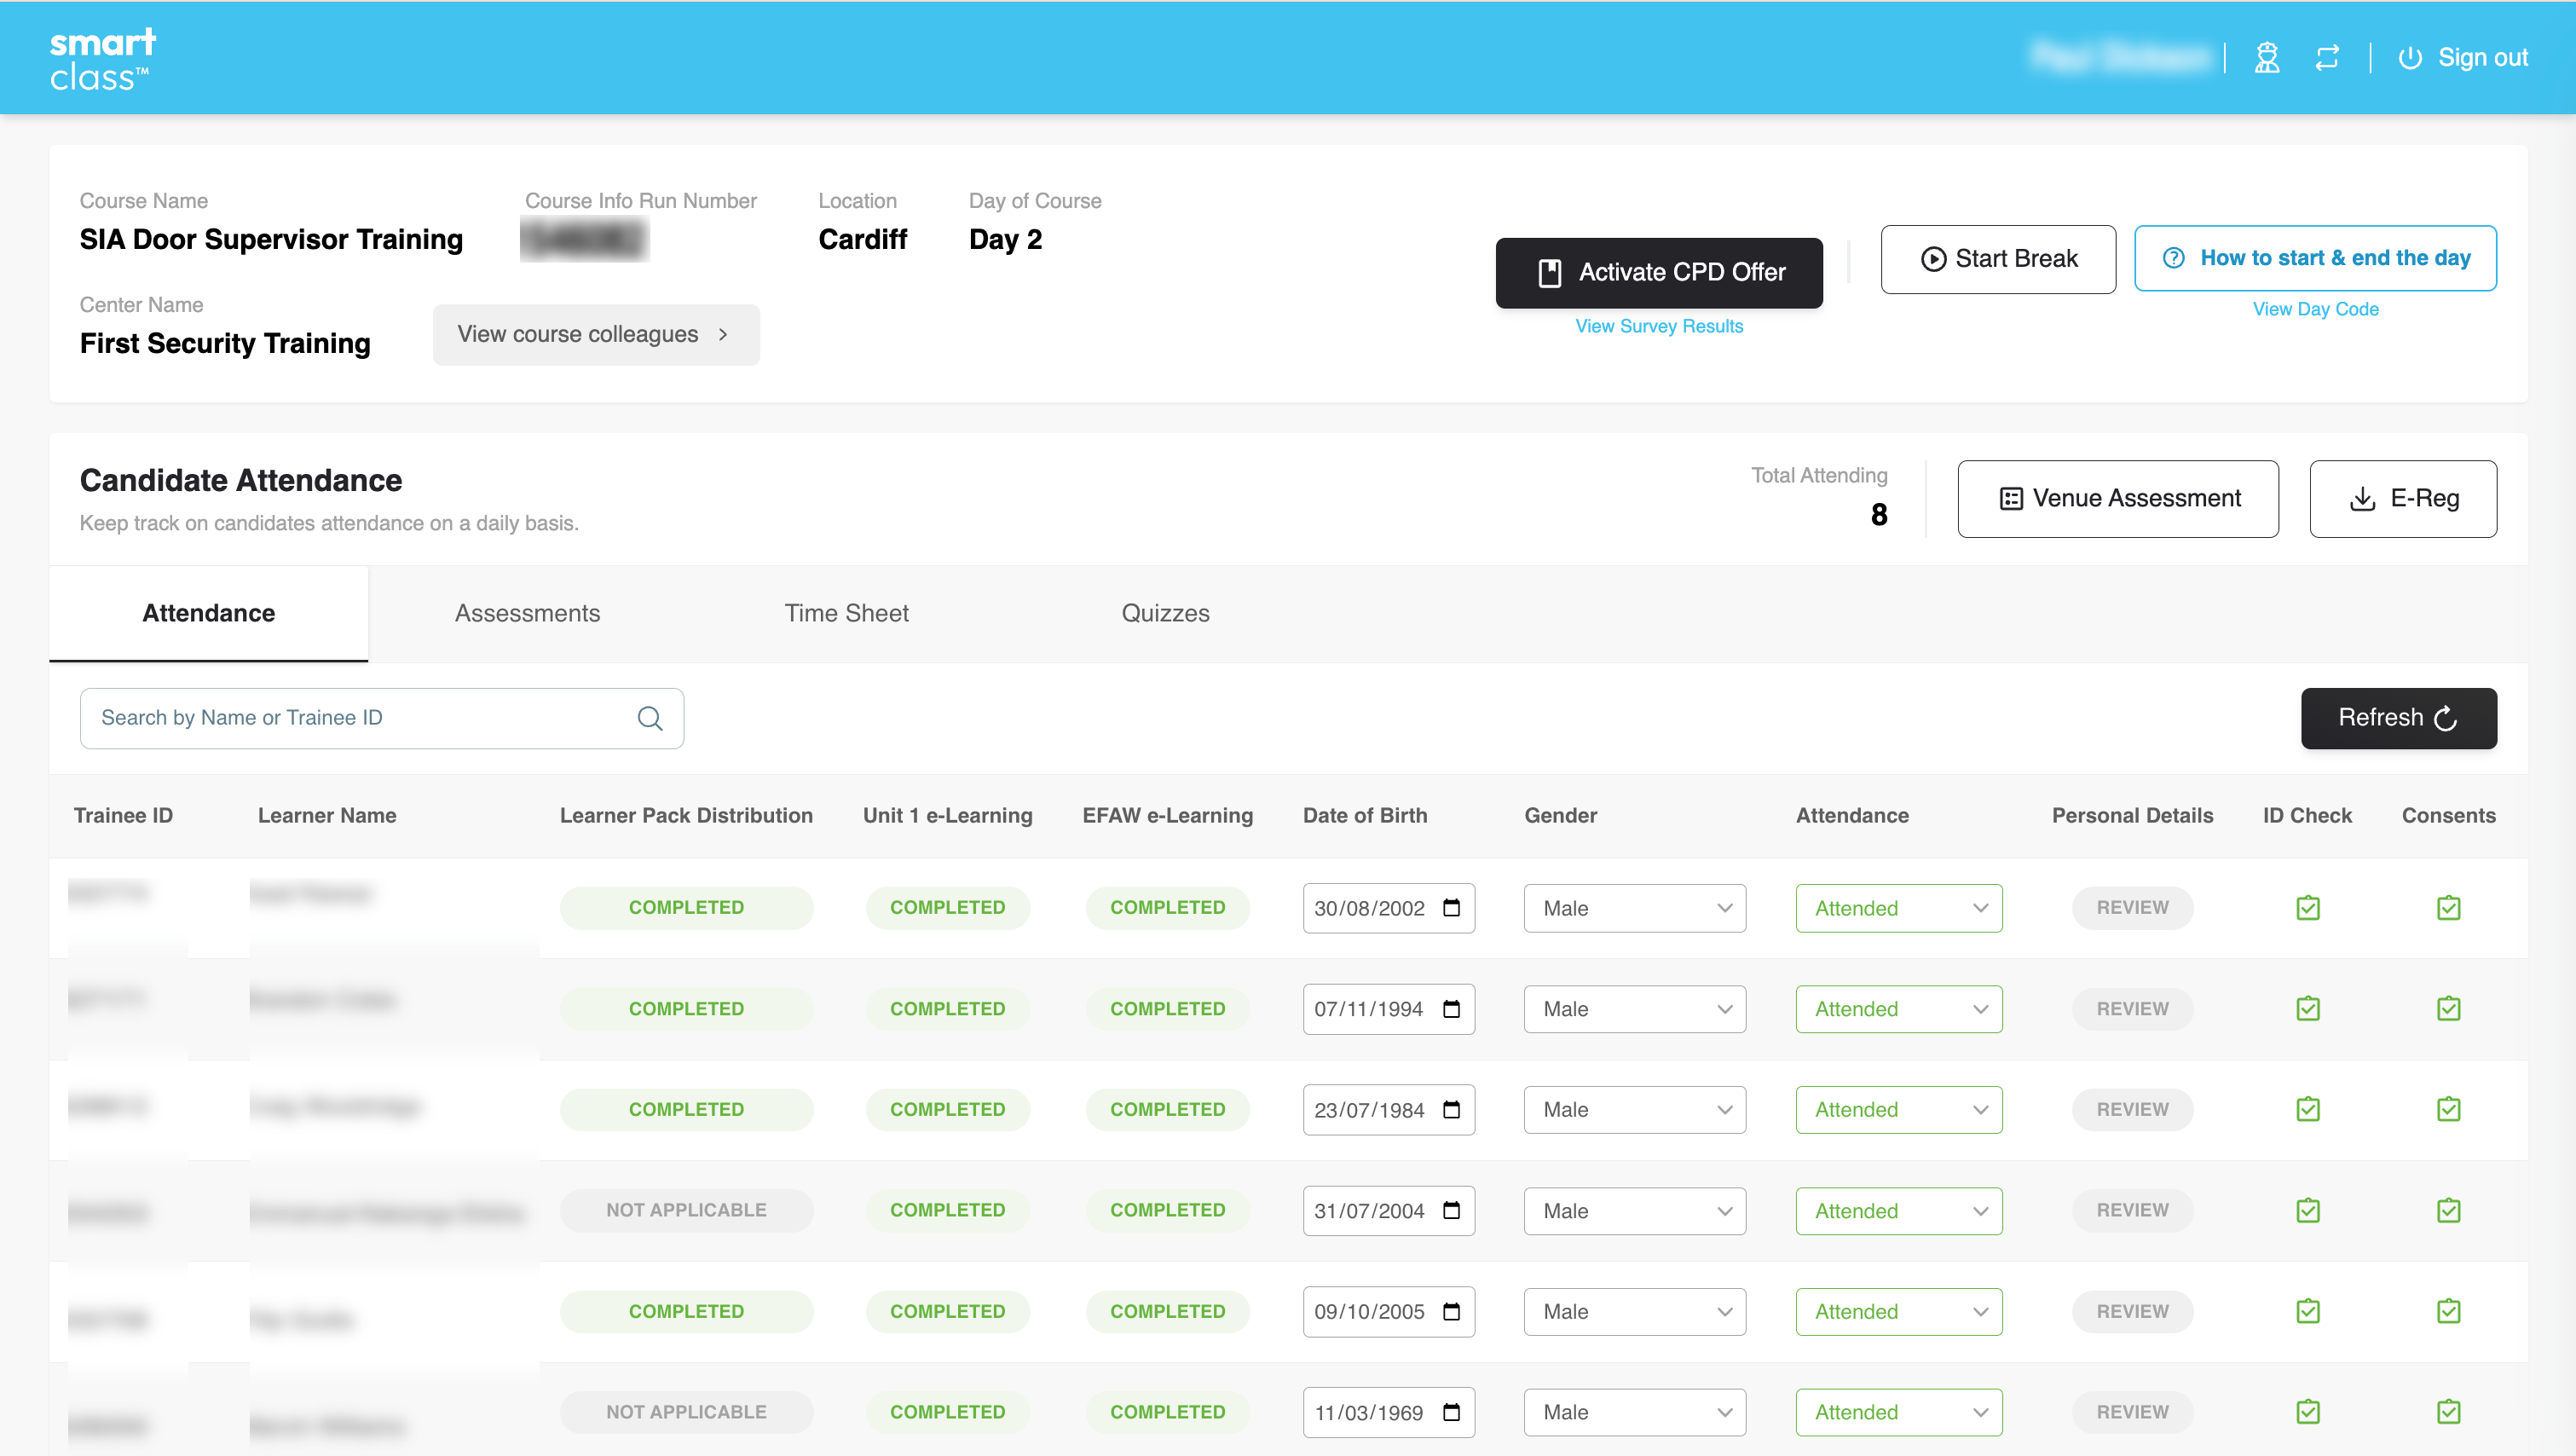Image resolution: width=2576 pixels, height=1456 pixels.
Task: Click Consents icon in 09/10/2005 row
Action: [x=2449, y=1312]
